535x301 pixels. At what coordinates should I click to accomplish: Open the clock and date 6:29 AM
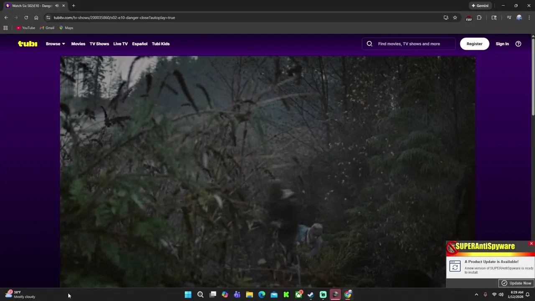pyautogui.click(x=516, y=295)
